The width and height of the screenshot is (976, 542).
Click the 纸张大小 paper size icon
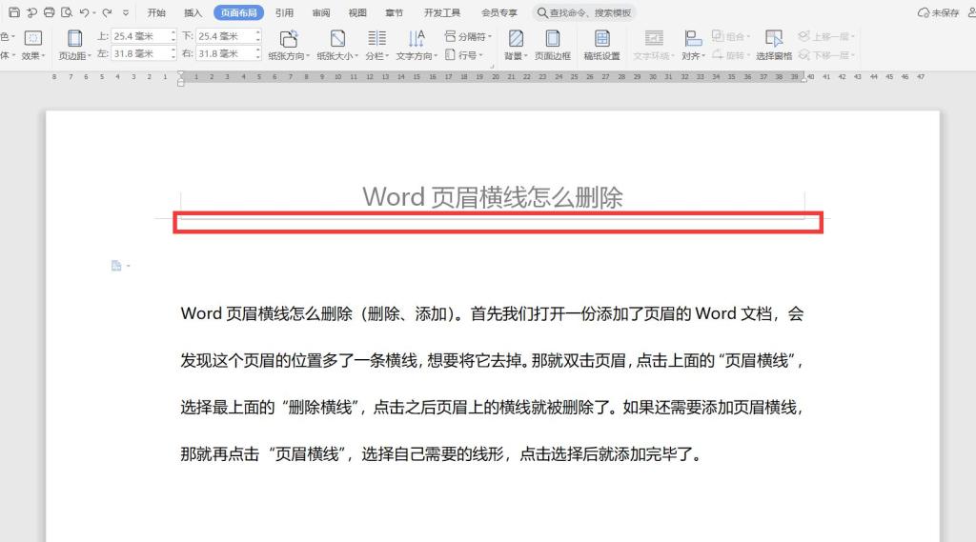coord(337,38)
